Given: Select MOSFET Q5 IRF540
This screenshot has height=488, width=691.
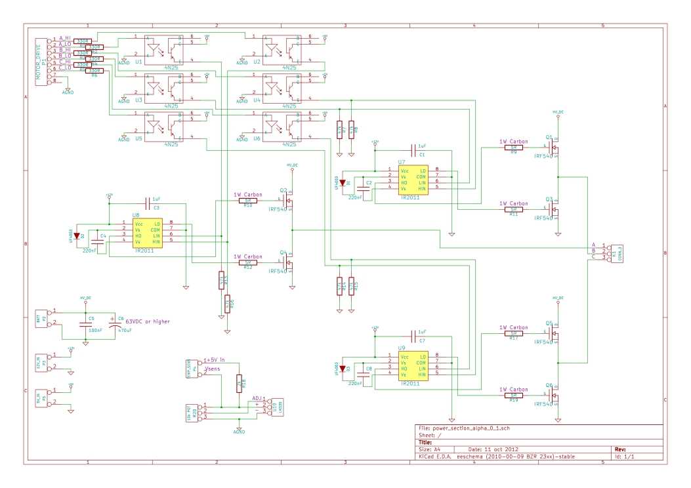Looking at the screenshot, I should (554, 333).
